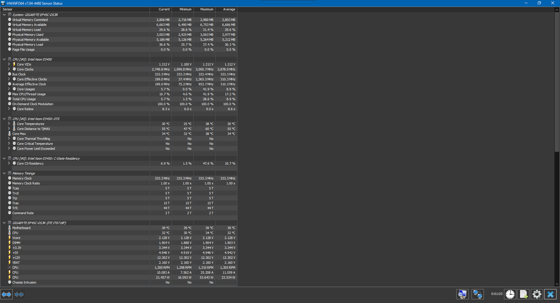This screenshot has height=303, width=560.
Task: Click the elapsed time 0:01:03 readout
Action: point(497,294)
